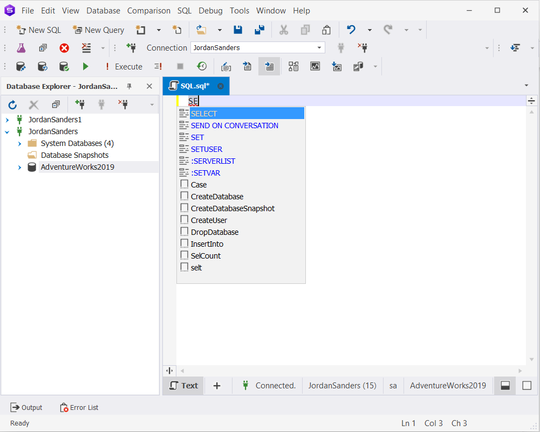Run the script using the green play icon

(85, 66)
